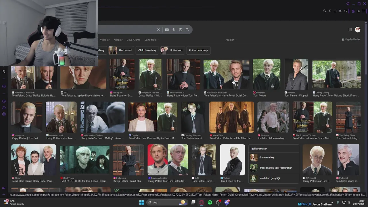Take a snapshot with the selection icon
The height and width of the screenshot is (207, 368).
[335, 11]
